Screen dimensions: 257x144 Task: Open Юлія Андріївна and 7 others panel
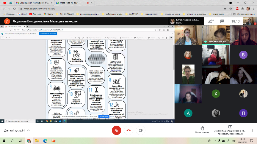pyautogui.click(x=186, y=21)
